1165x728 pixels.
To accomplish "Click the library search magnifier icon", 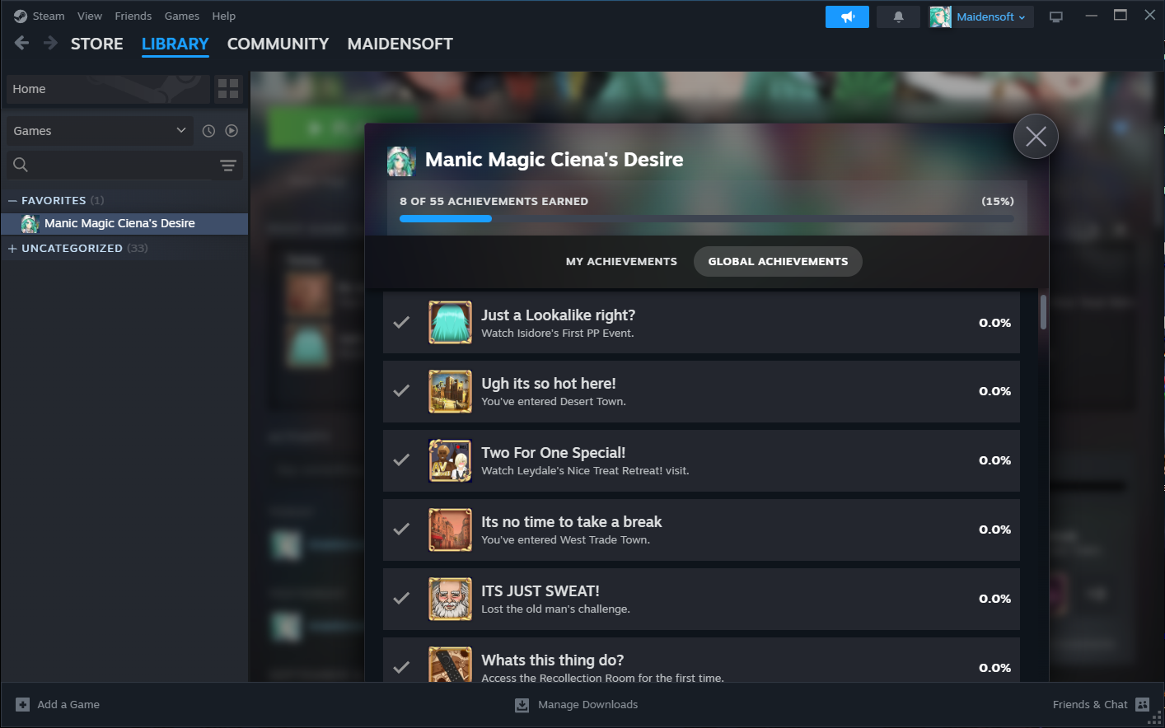I will click(21, 165).
